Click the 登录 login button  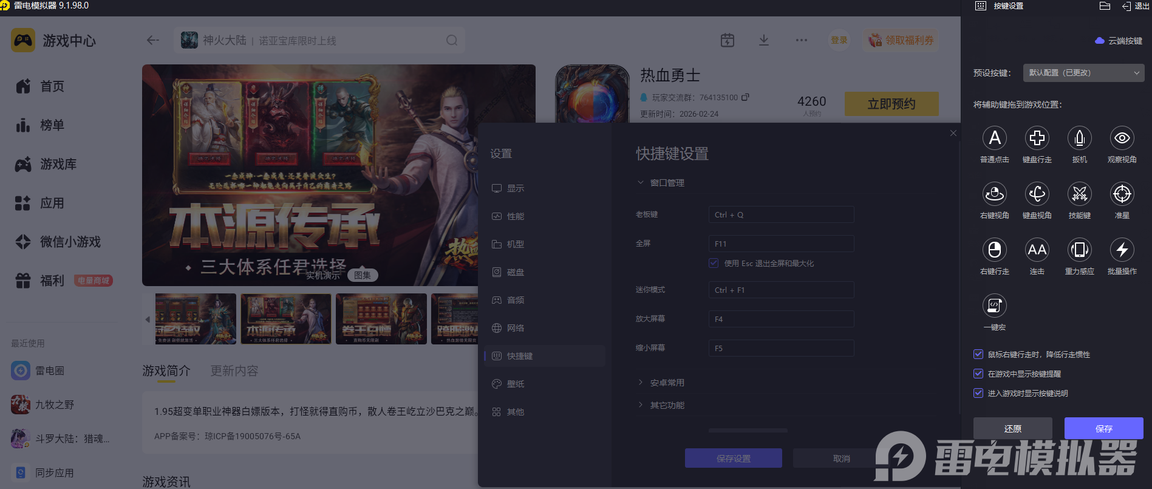[839, 40]
